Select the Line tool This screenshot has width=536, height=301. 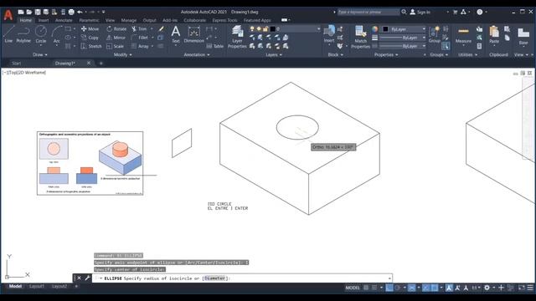pyautogui.click(x=8, y=34)
